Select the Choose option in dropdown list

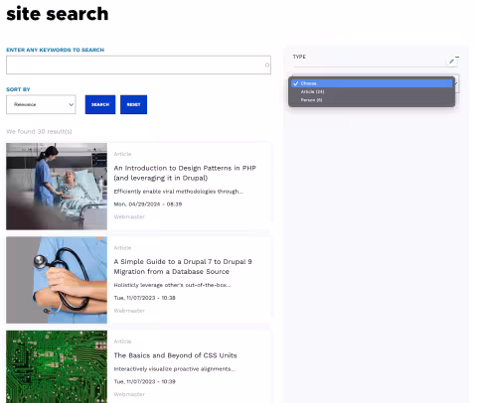(x=372, y=83)
